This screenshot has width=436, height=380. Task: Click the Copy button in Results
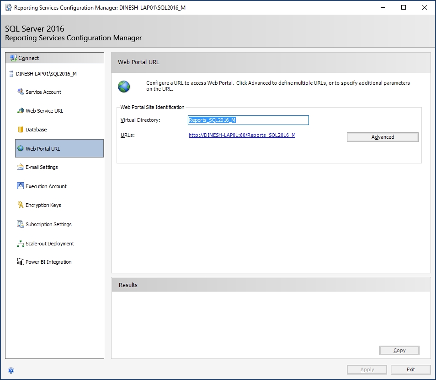[x=399, y=350]
